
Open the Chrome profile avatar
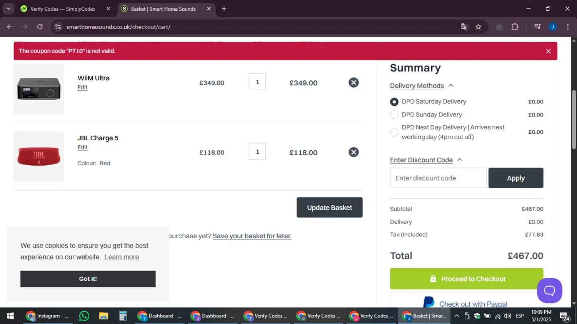pyautogui.click(x=553, y=27)
